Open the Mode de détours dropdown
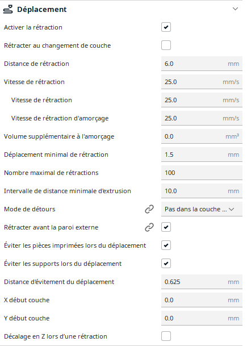 coord(202,209)
